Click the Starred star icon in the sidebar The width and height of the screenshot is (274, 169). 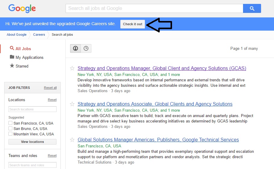point(12,65)
